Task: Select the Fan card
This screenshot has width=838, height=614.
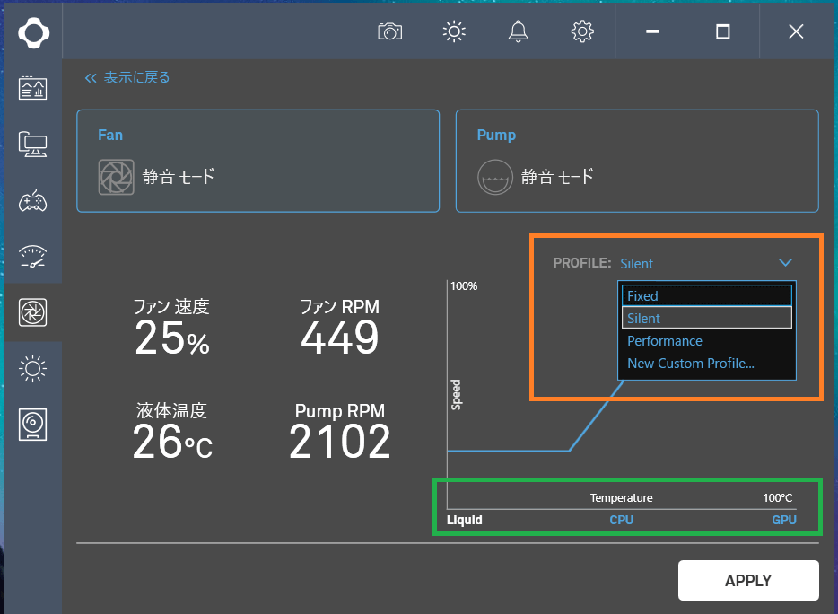Action: pyautogui.click(x=258, y=161)
